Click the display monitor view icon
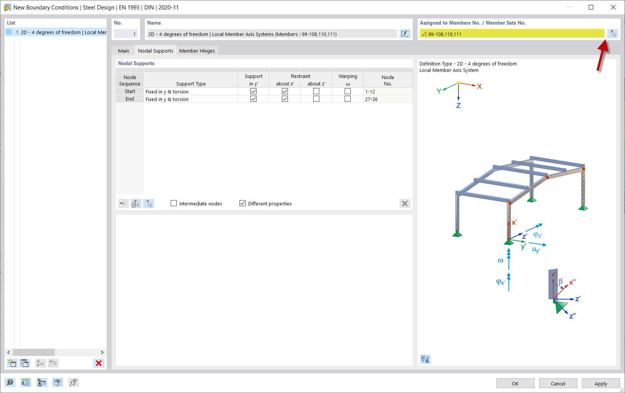The height and width of the screenshot is (393, 625). tap(58, 382)
